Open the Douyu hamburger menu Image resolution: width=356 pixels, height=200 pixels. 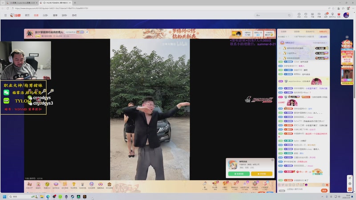click(x=5, y=16)
